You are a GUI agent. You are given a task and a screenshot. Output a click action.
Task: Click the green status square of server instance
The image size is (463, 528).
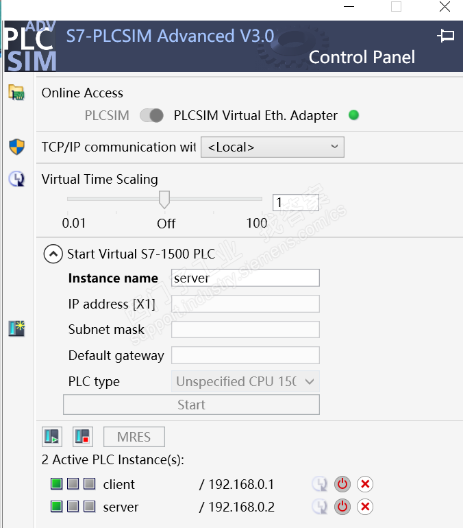point(56,507)
